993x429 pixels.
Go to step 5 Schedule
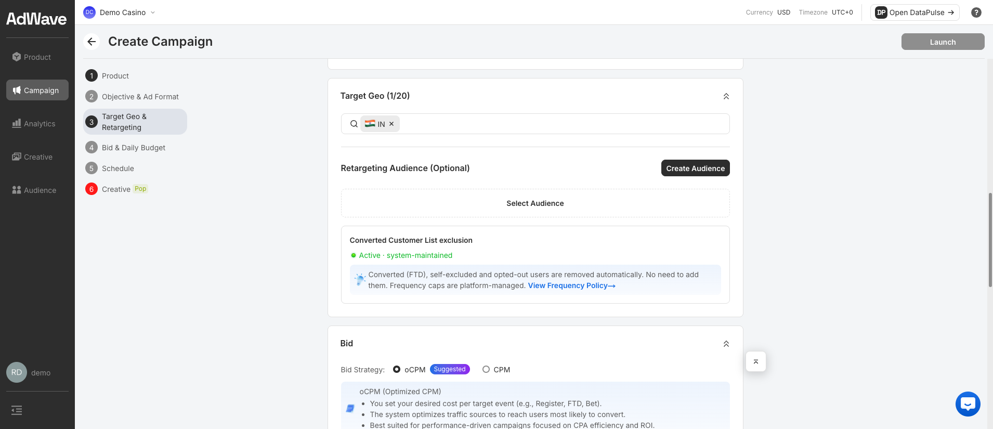pyautogui.click(x=135, y=168)
